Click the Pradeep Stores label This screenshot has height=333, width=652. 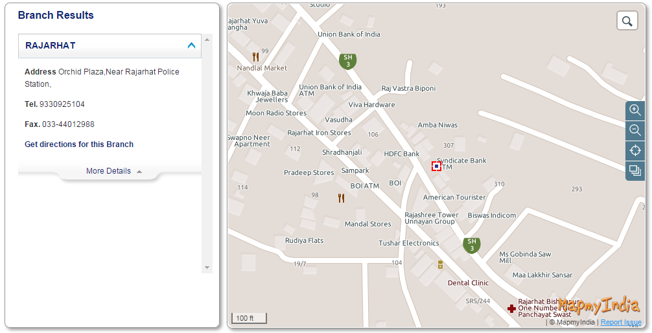[x=309, y=172]
